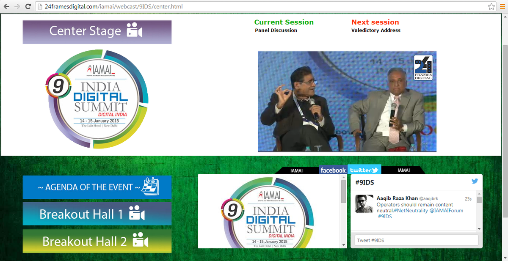The image size is (508, 261).
Task: Click main page scroll up arrow
Action: (505, 16)
